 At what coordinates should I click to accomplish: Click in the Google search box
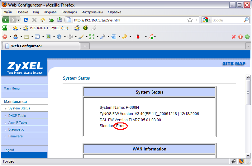click(x=227, y=20)
